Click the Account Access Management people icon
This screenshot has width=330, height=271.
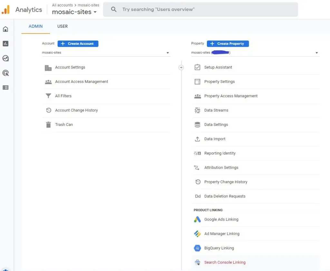48,82
